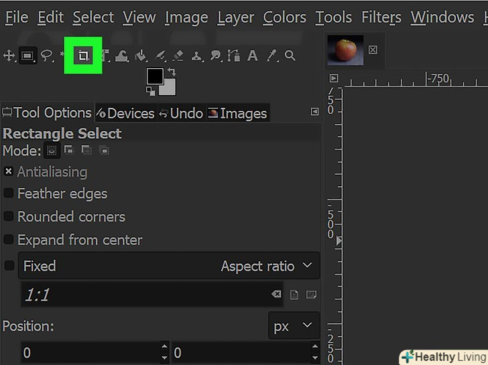Enable Expand from center checkbox
Image resolution: width=488 pixels, height=365 pixels.
(x=9, y=239)
